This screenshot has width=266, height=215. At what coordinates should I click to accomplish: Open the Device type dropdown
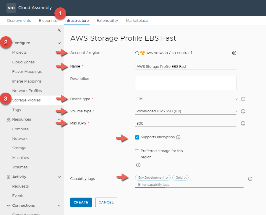186,99
